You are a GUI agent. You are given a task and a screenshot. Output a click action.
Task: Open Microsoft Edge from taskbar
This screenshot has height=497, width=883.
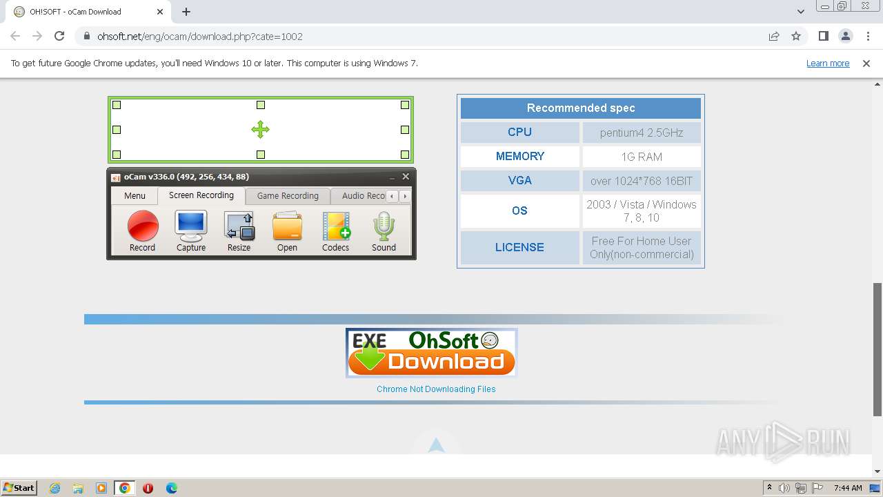point(172,488)
